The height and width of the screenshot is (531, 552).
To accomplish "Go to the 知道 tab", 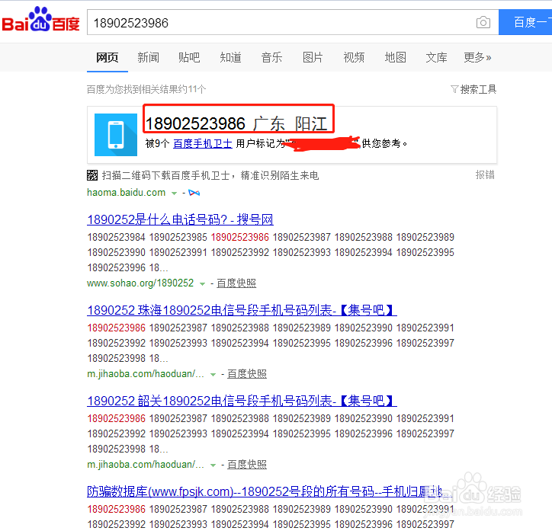I will click(x=230, y=57).
